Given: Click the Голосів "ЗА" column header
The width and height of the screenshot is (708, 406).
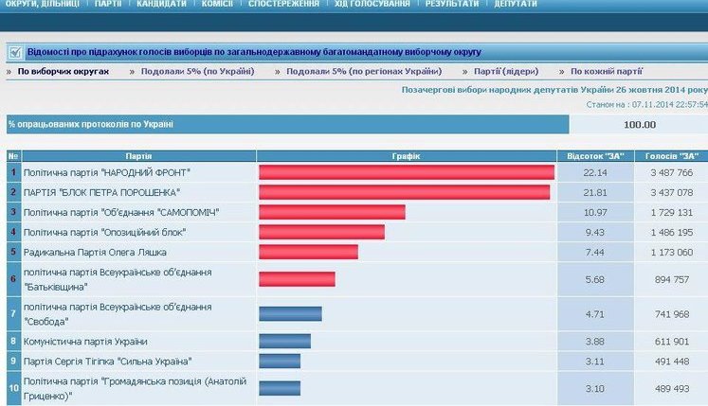Looking at the screenshot, I should (671, 156).
